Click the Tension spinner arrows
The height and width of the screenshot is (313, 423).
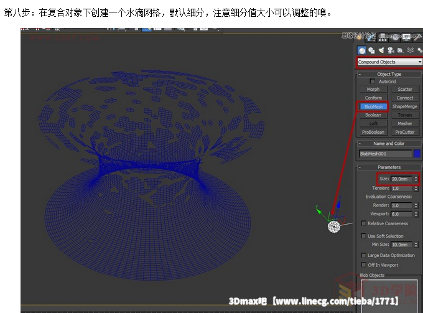[x=416, y=189]
